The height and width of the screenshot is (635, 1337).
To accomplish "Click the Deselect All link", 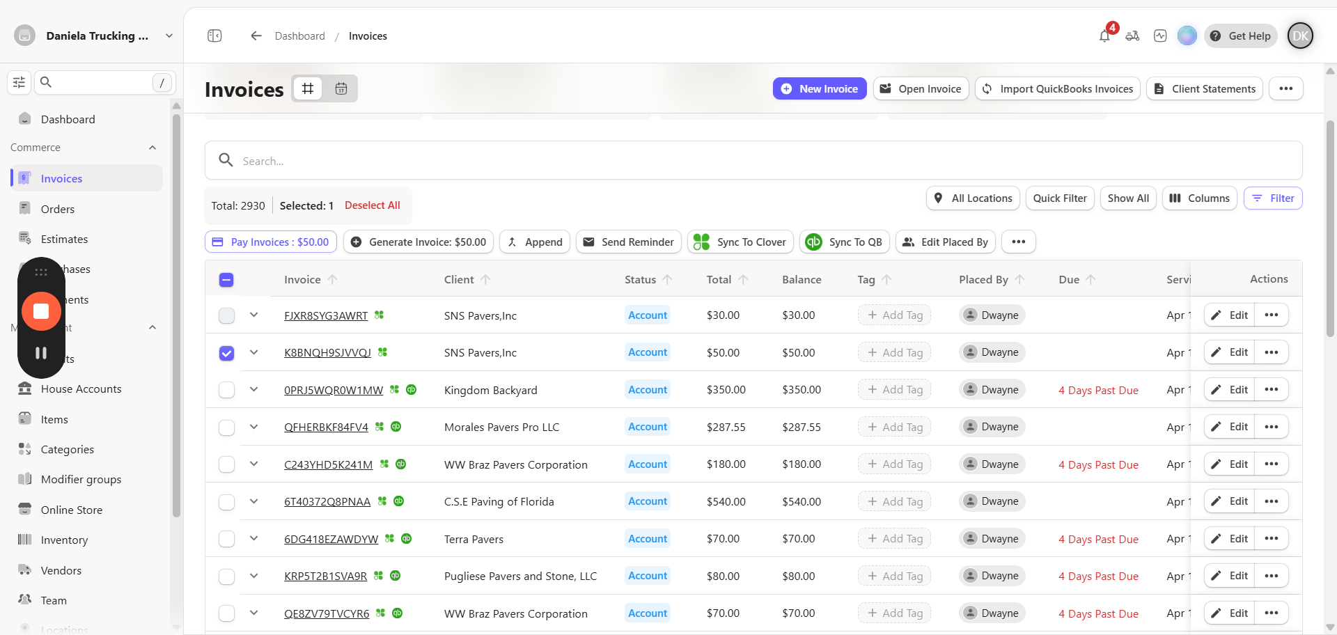I will tap(372, 205).
